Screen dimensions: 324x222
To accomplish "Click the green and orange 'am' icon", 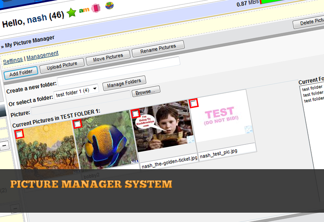I will click(x=84, y=10).
